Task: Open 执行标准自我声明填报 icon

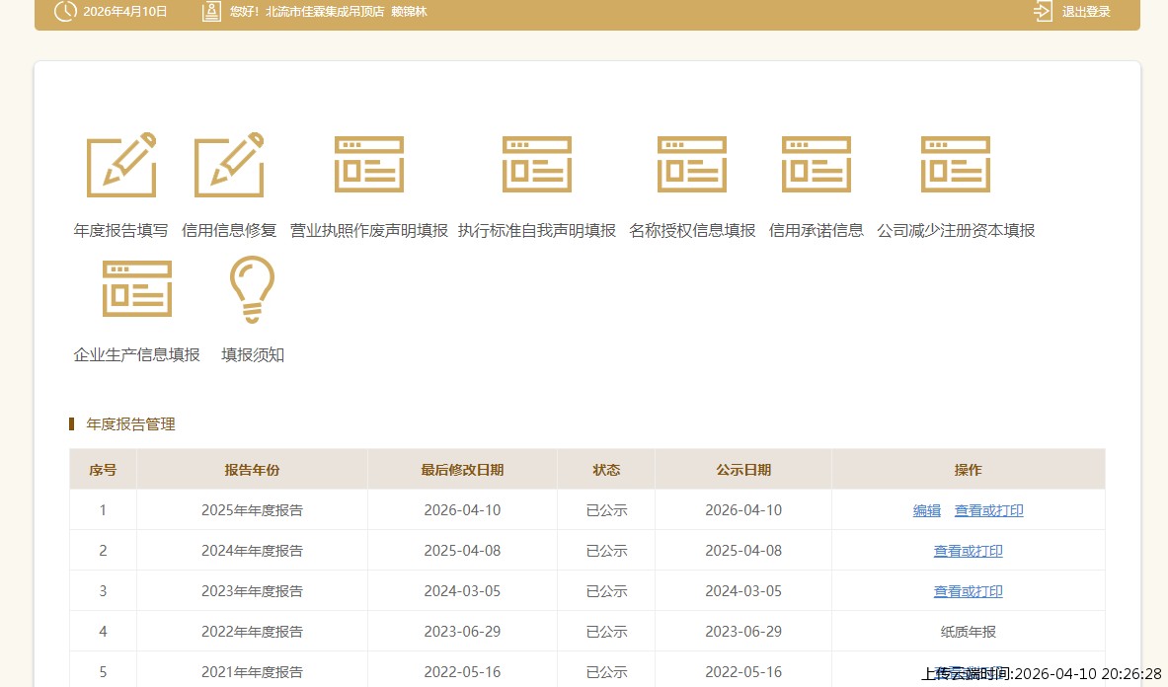Action: pos(537,164)
